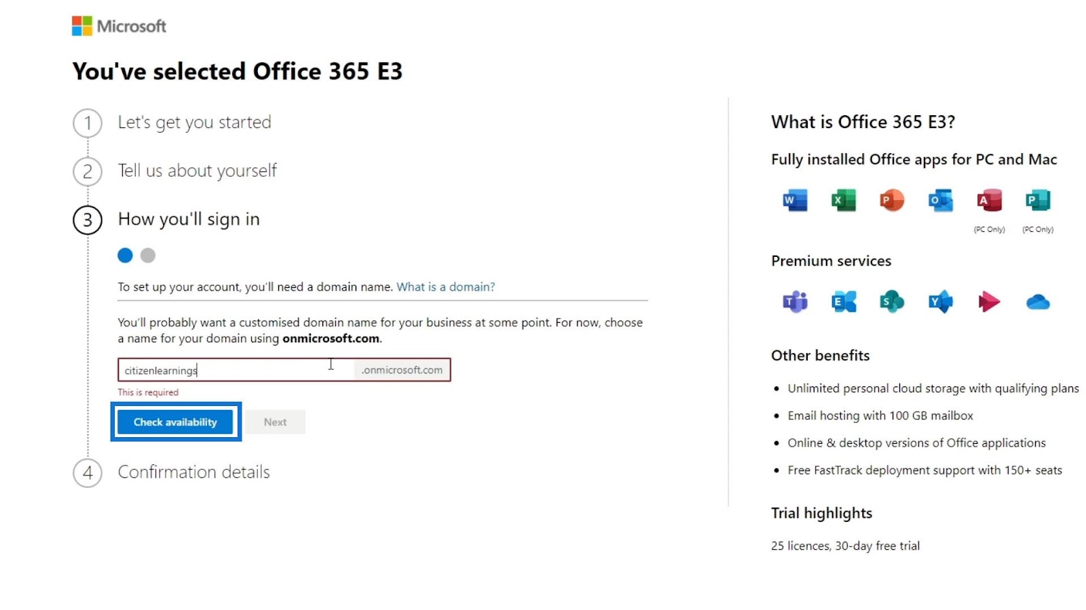1086x610 pixels.
Task: Select the OneDrive cloud icon
Action: click(1038, 302)
